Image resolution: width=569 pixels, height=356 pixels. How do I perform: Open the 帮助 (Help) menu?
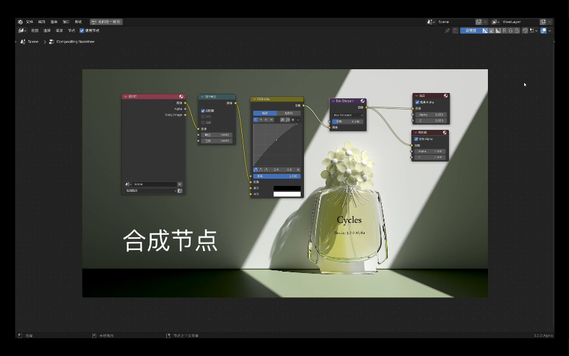(78, 22)
